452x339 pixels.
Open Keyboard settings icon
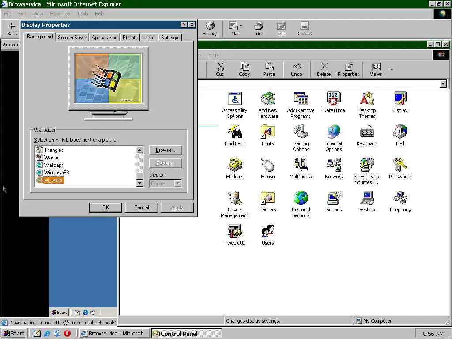(367, 135)
